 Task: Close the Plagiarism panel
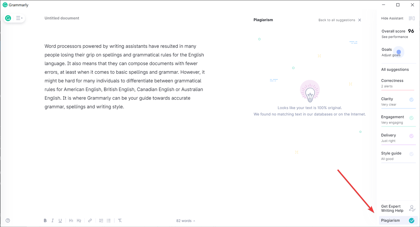(x=359, y=20)
